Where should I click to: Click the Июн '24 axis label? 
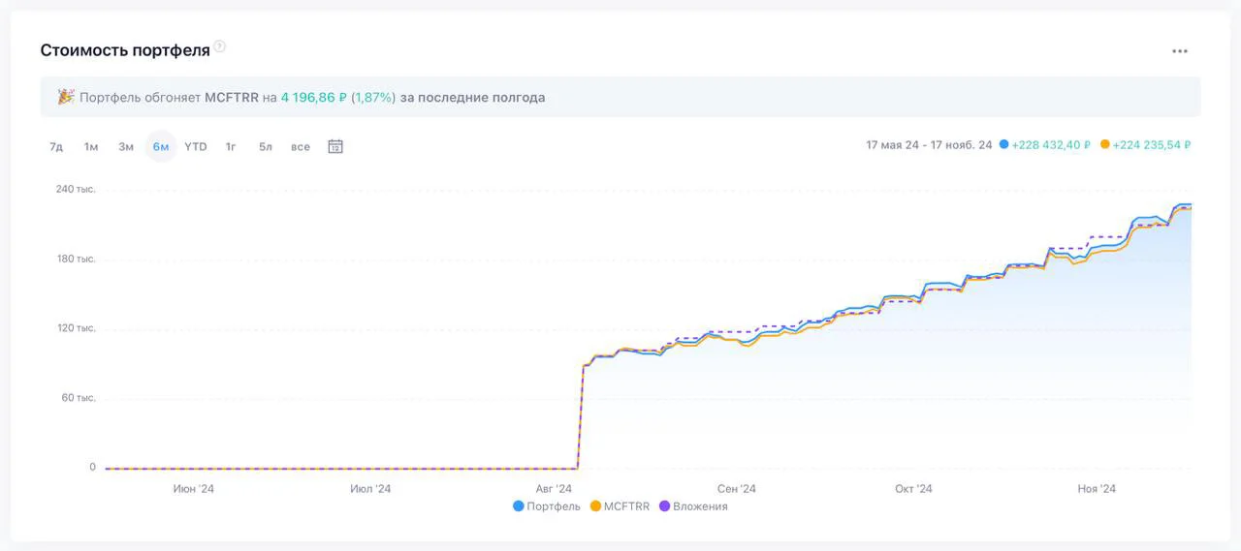pyautogui.click(x=194, y=489)
